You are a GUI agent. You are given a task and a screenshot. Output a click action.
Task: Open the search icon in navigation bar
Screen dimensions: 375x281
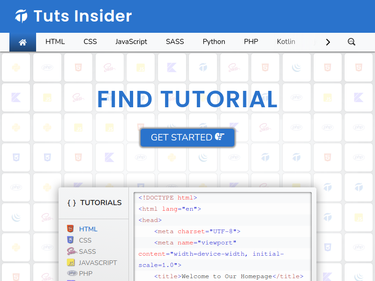(351, 42)
